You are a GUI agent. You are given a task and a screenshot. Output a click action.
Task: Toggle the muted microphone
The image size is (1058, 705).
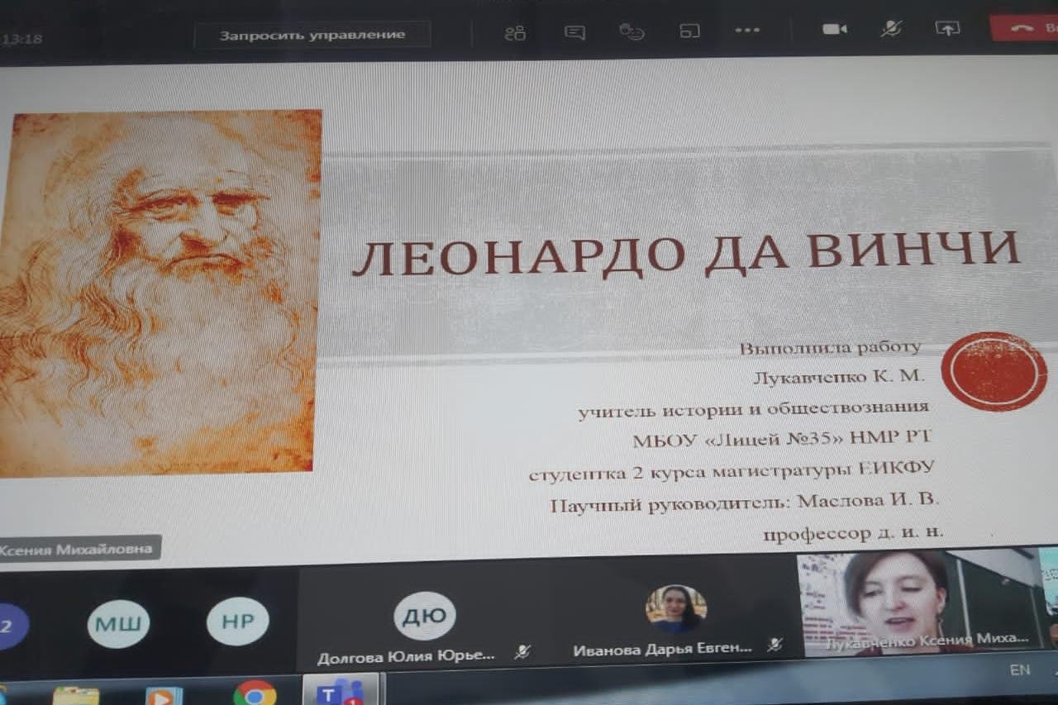pyautogui.click(x=891, y=28)
